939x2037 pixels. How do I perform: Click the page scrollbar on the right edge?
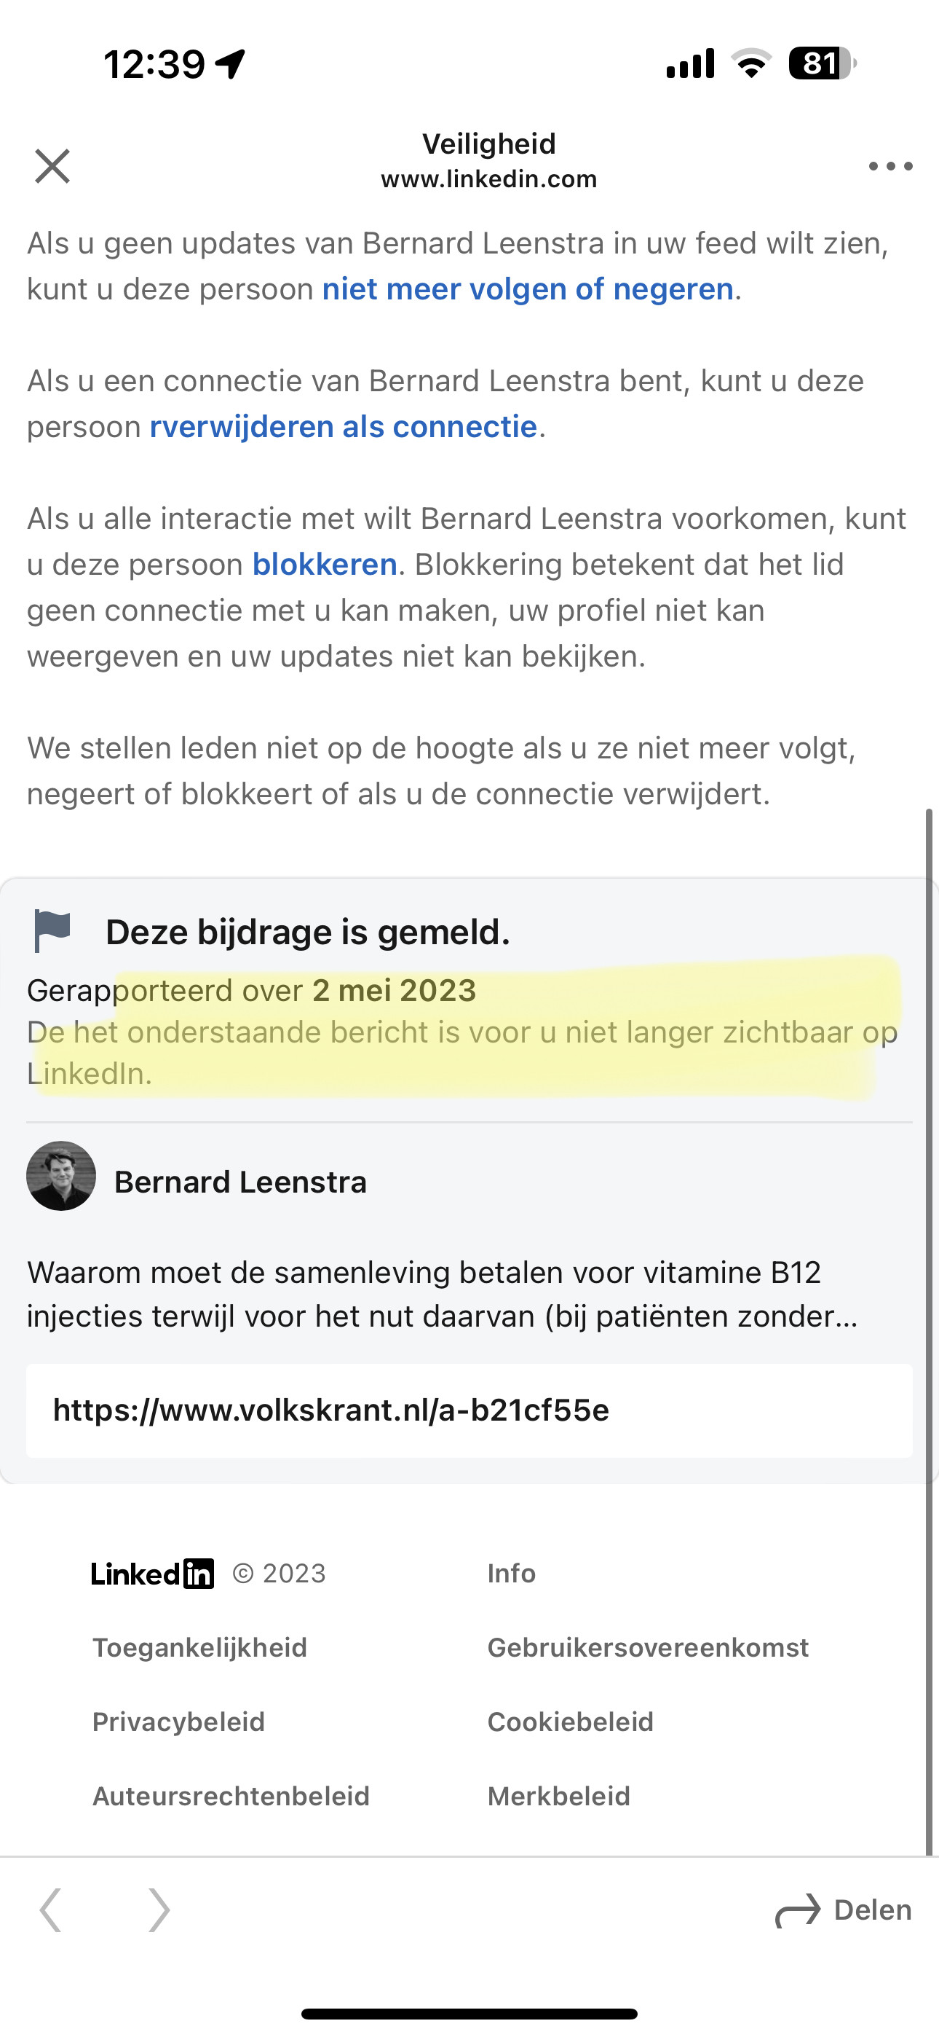[930, 1331]
